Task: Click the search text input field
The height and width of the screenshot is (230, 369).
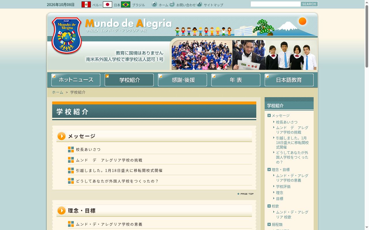Action: click(x=276, y=4)
